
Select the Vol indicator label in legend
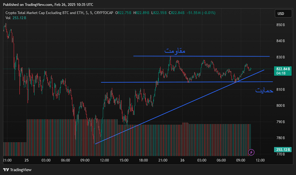pos(8,18)
